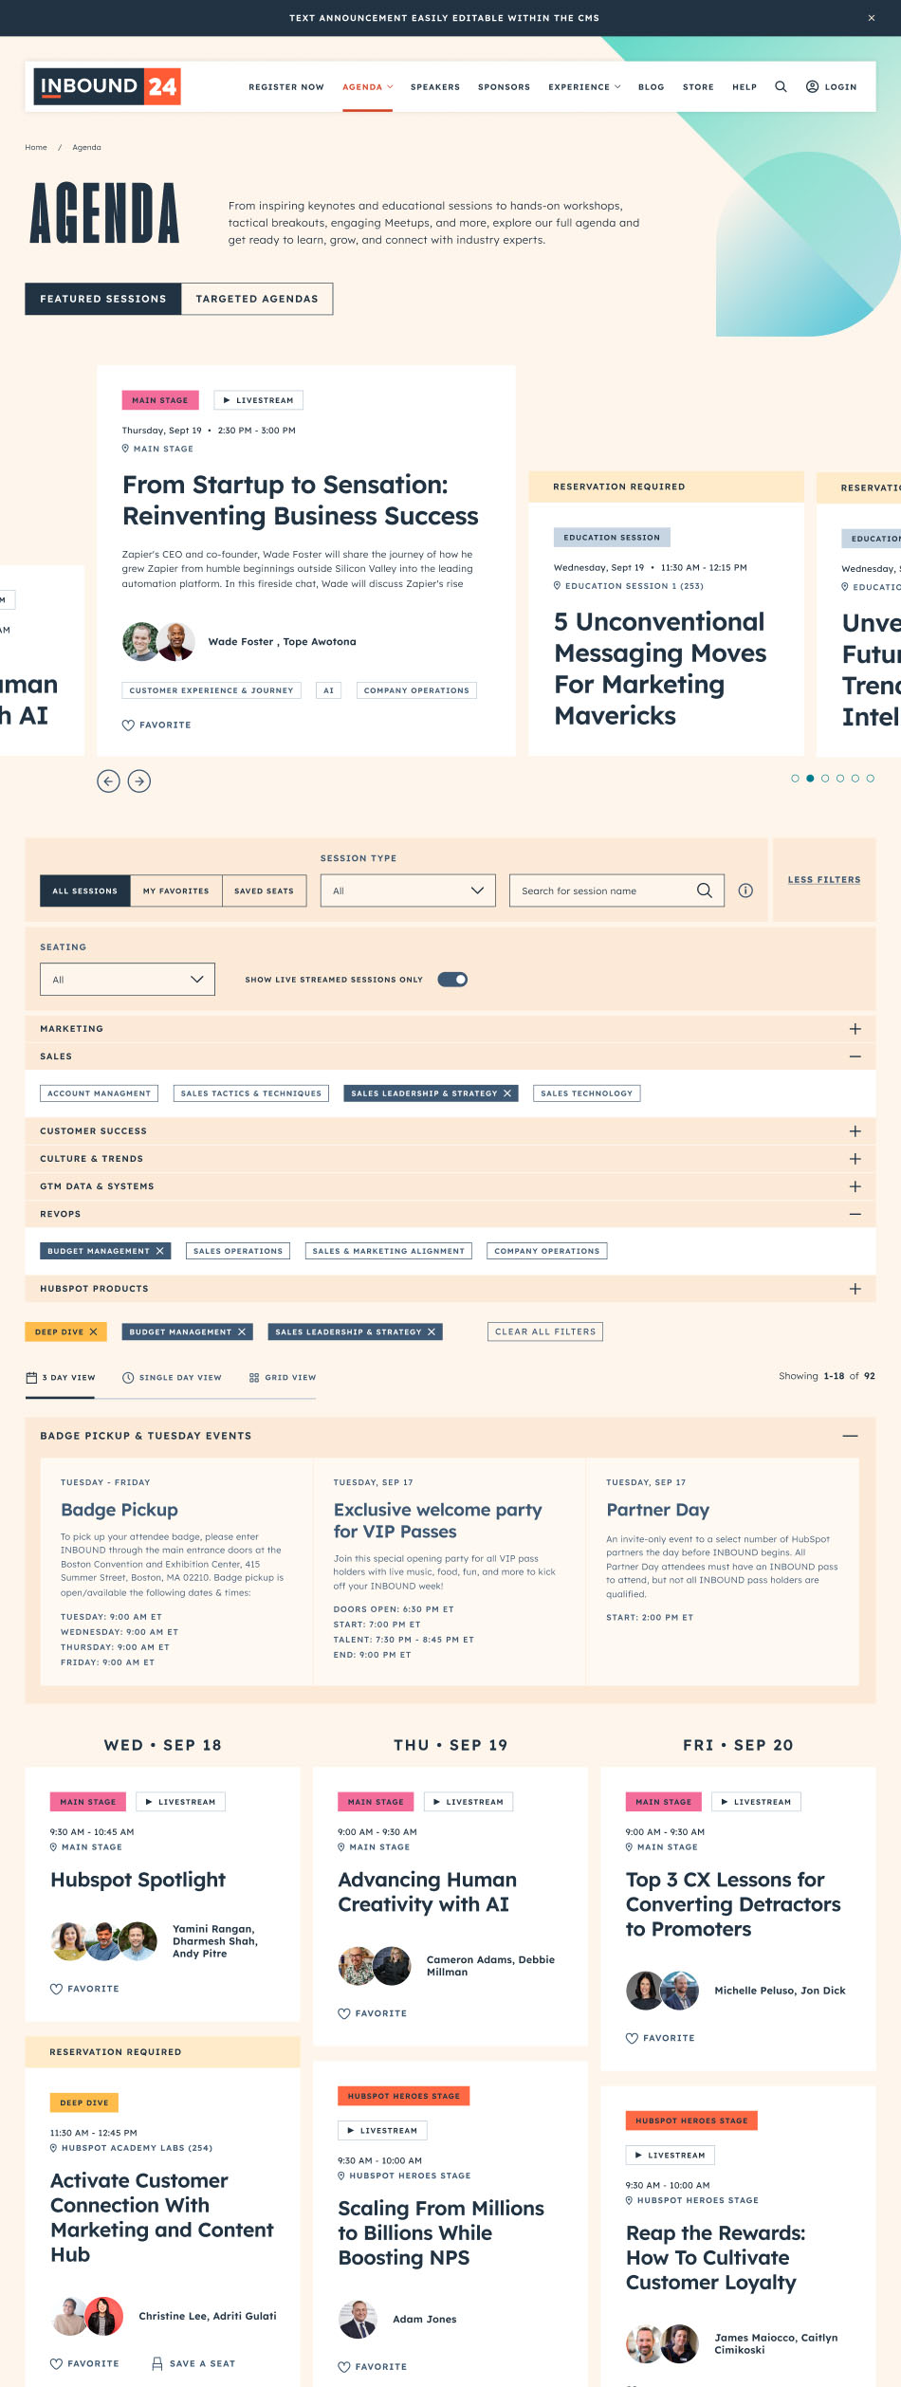The height and width of the screenshot is (2387, 901).
Task: Open the Agenda nav menu
Action: pos(368,86)
